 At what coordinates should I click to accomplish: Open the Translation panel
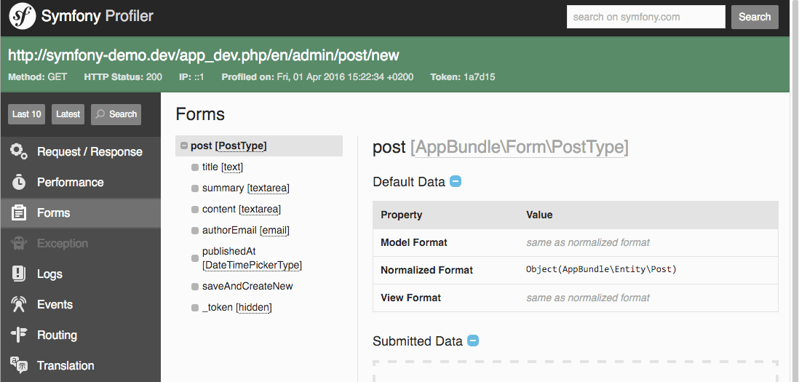click(81, 365)
